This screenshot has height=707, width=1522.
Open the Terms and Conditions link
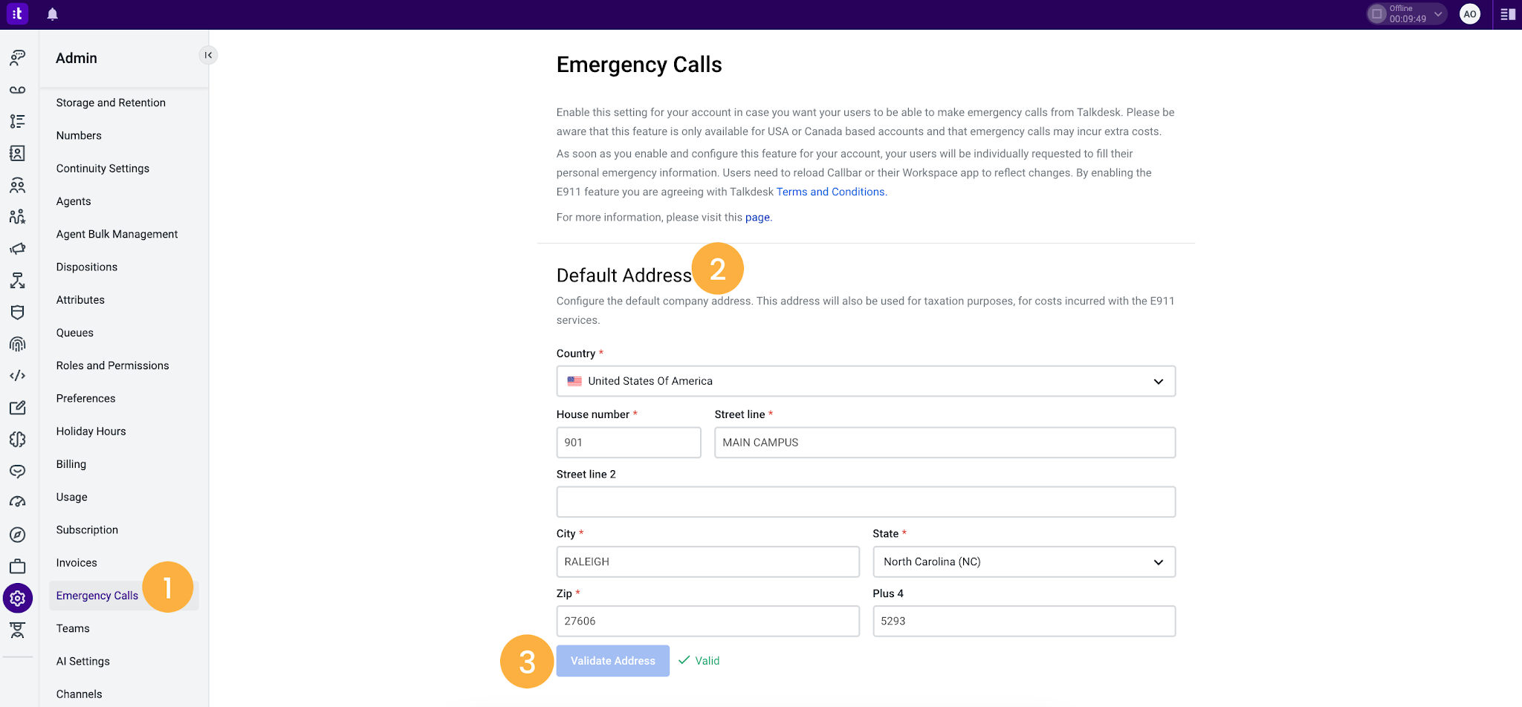pyautogui.click(x=831, y=192)
